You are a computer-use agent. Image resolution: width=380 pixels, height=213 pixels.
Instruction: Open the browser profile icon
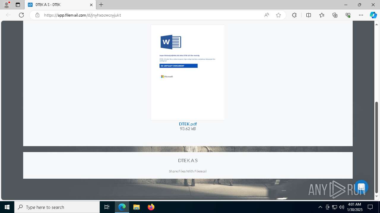point(6,5)
